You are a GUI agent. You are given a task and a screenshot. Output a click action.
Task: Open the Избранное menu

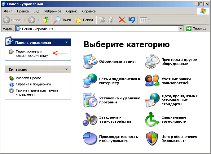[x=52, y=11]
